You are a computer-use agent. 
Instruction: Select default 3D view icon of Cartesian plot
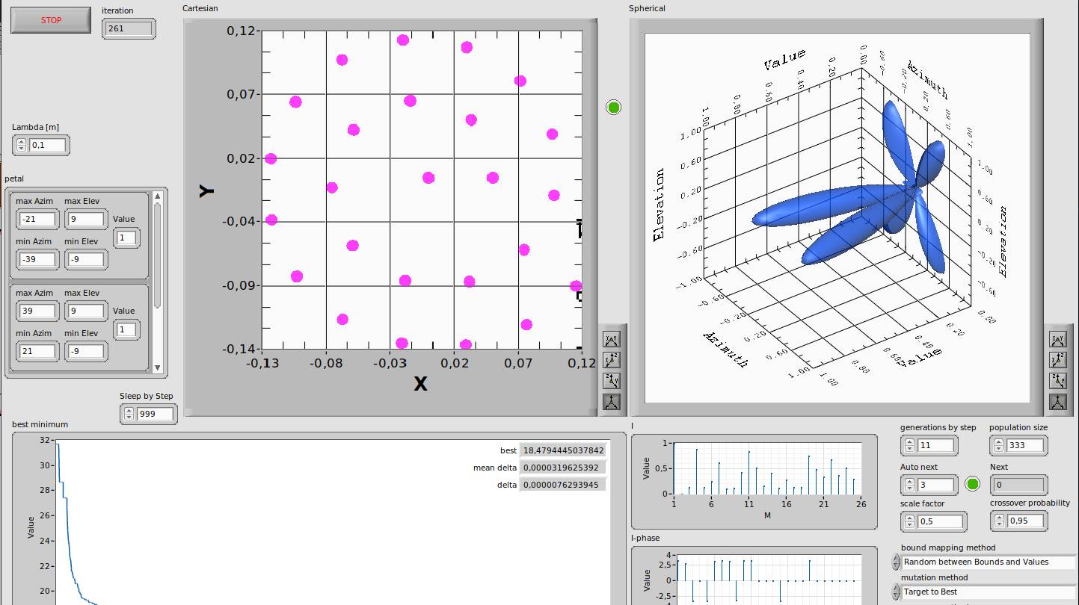(x=611, y=402)
